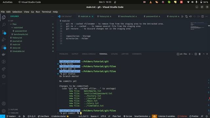Screen dimensions: 210x118
Task: Open the Run and Debug view
Action: [x=4, y=39]
